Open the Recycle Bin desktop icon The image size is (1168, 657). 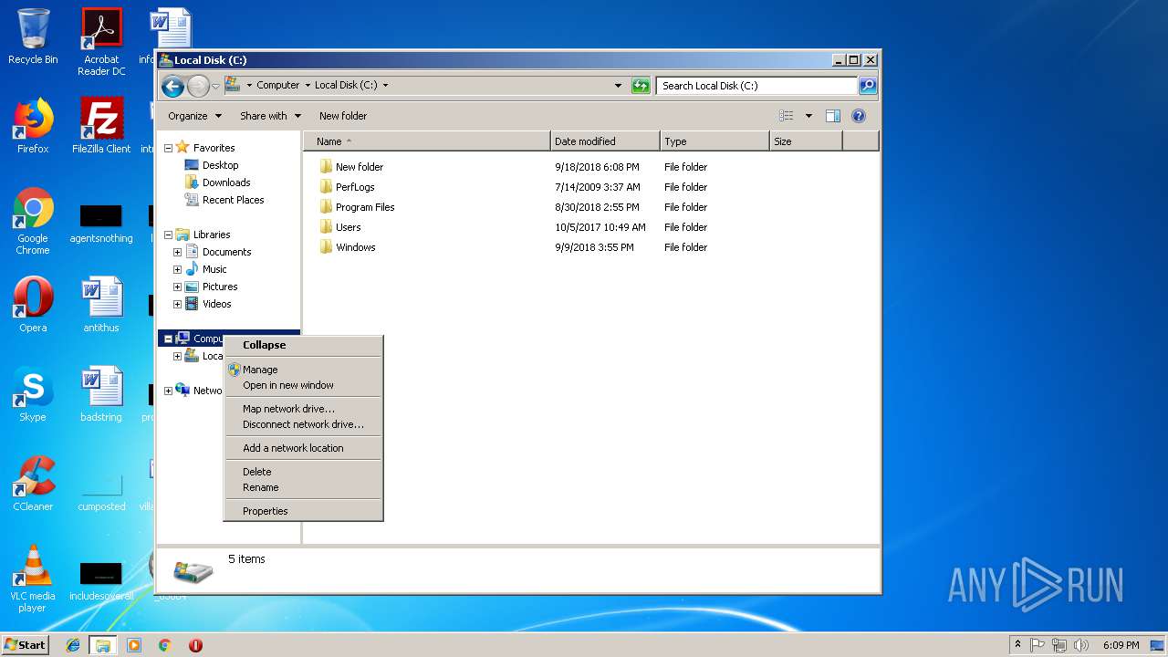pyautogui.click(x=33, y=36)
